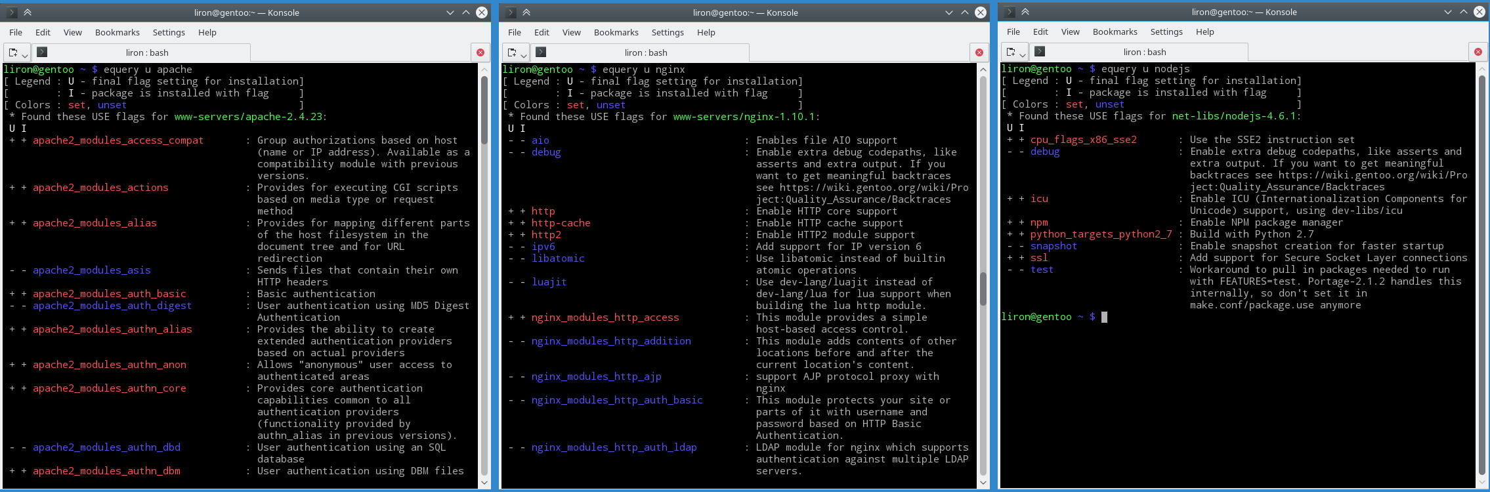Open the File menu in the apache window

[16, 32]
